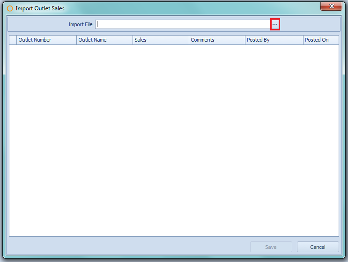Click the Posted On column header
The width and height of the screenshot is (348, 262).
tap(320, 40)
